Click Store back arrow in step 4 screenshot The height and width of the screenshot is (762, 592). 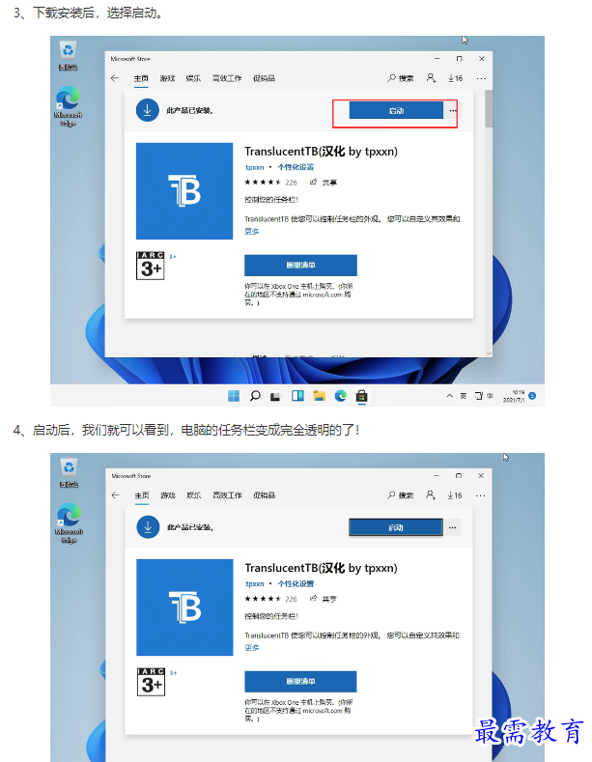pos(115,495)
